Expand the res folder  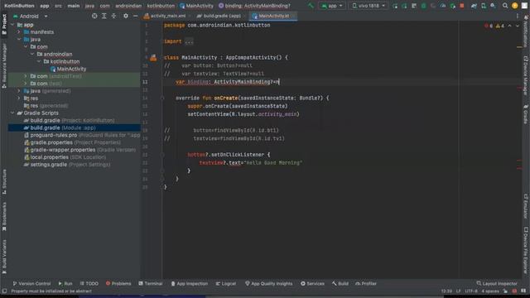19,99
